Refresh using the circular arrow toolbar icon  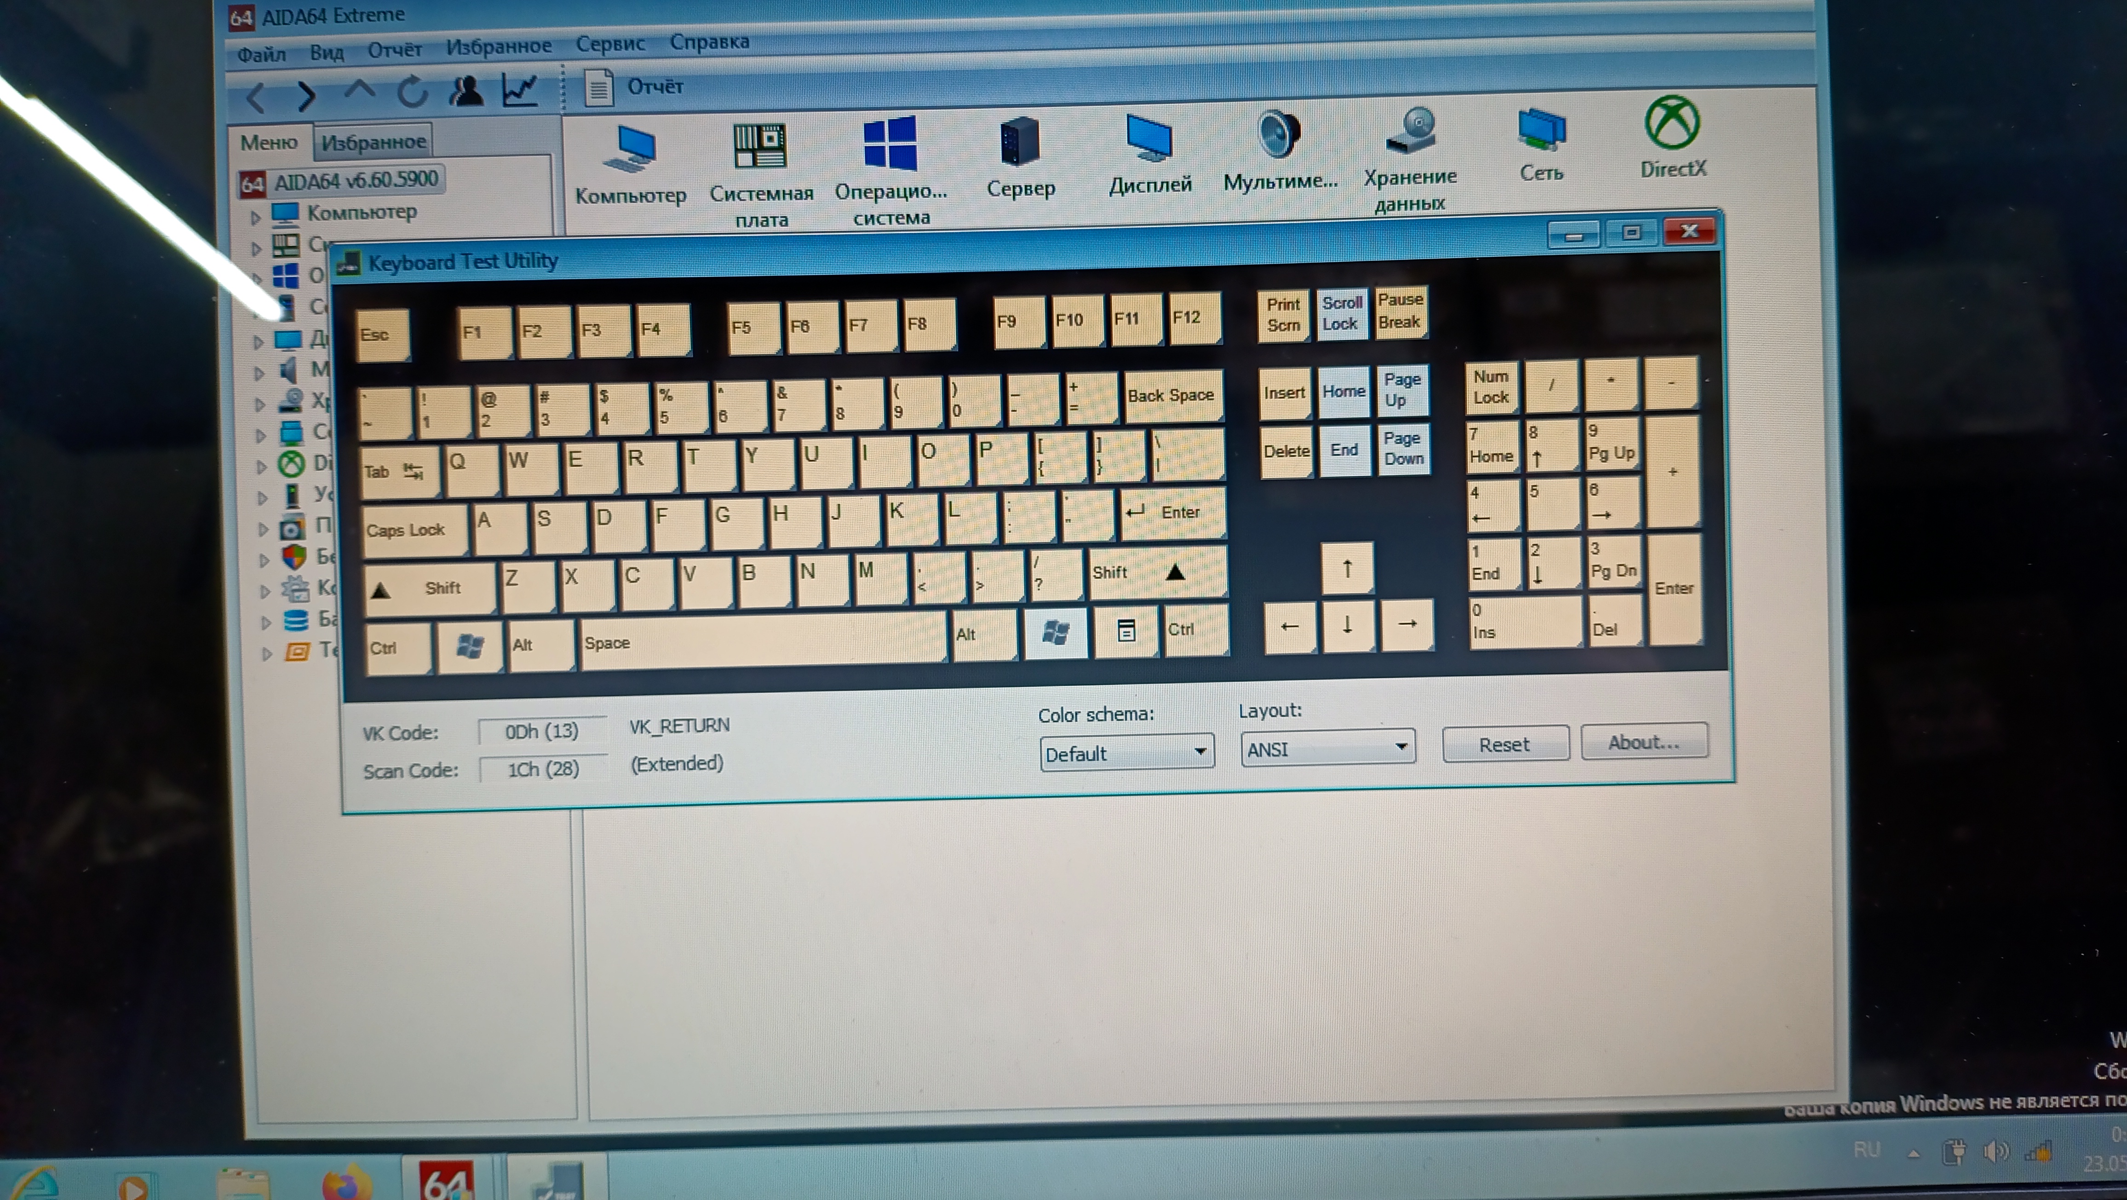412,92
